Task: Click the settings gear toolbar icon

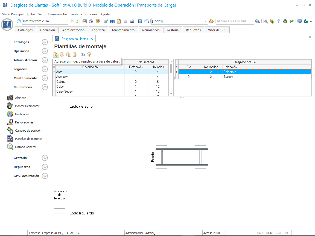Action: (x=132, y=21)
